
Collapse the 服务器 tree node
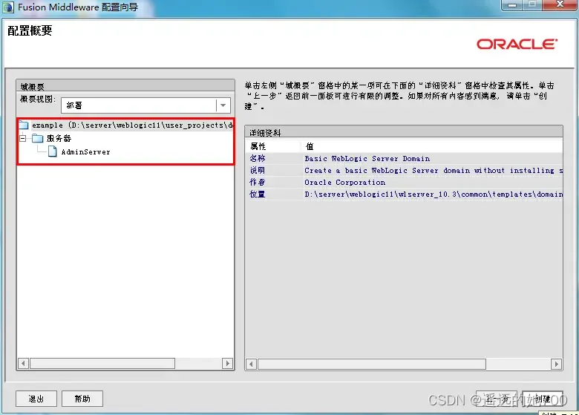click(x=23, y=138)
